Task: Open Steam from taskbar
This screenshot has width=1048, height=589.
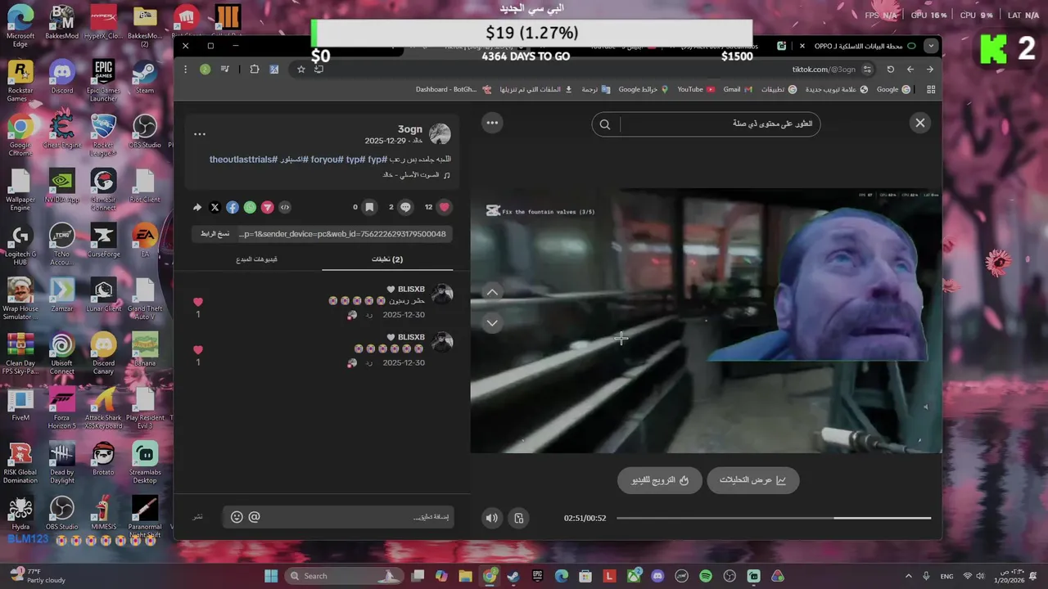Action: (513, 576)
